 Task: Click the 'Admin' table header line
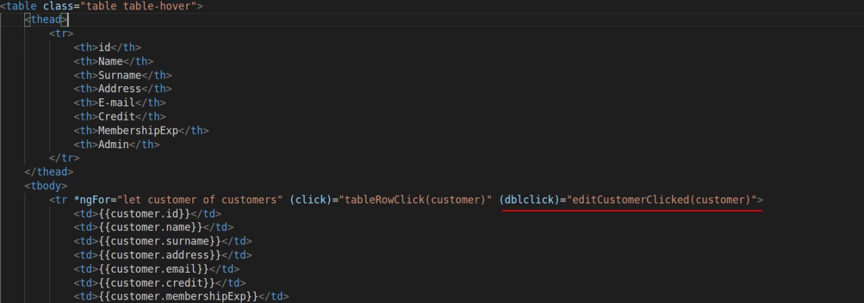tap(117, 144)
